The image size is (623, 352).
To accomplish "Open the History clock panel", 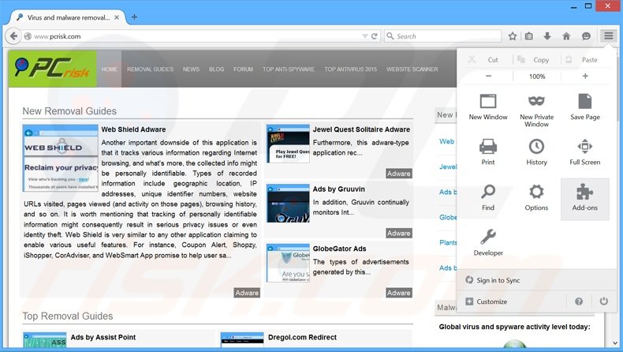I will (536, 153).
